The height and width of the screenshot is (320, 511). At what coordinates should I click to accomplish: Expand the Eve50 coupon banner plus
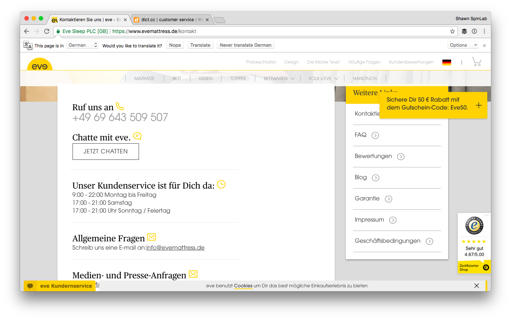click(x=479, y=105)
